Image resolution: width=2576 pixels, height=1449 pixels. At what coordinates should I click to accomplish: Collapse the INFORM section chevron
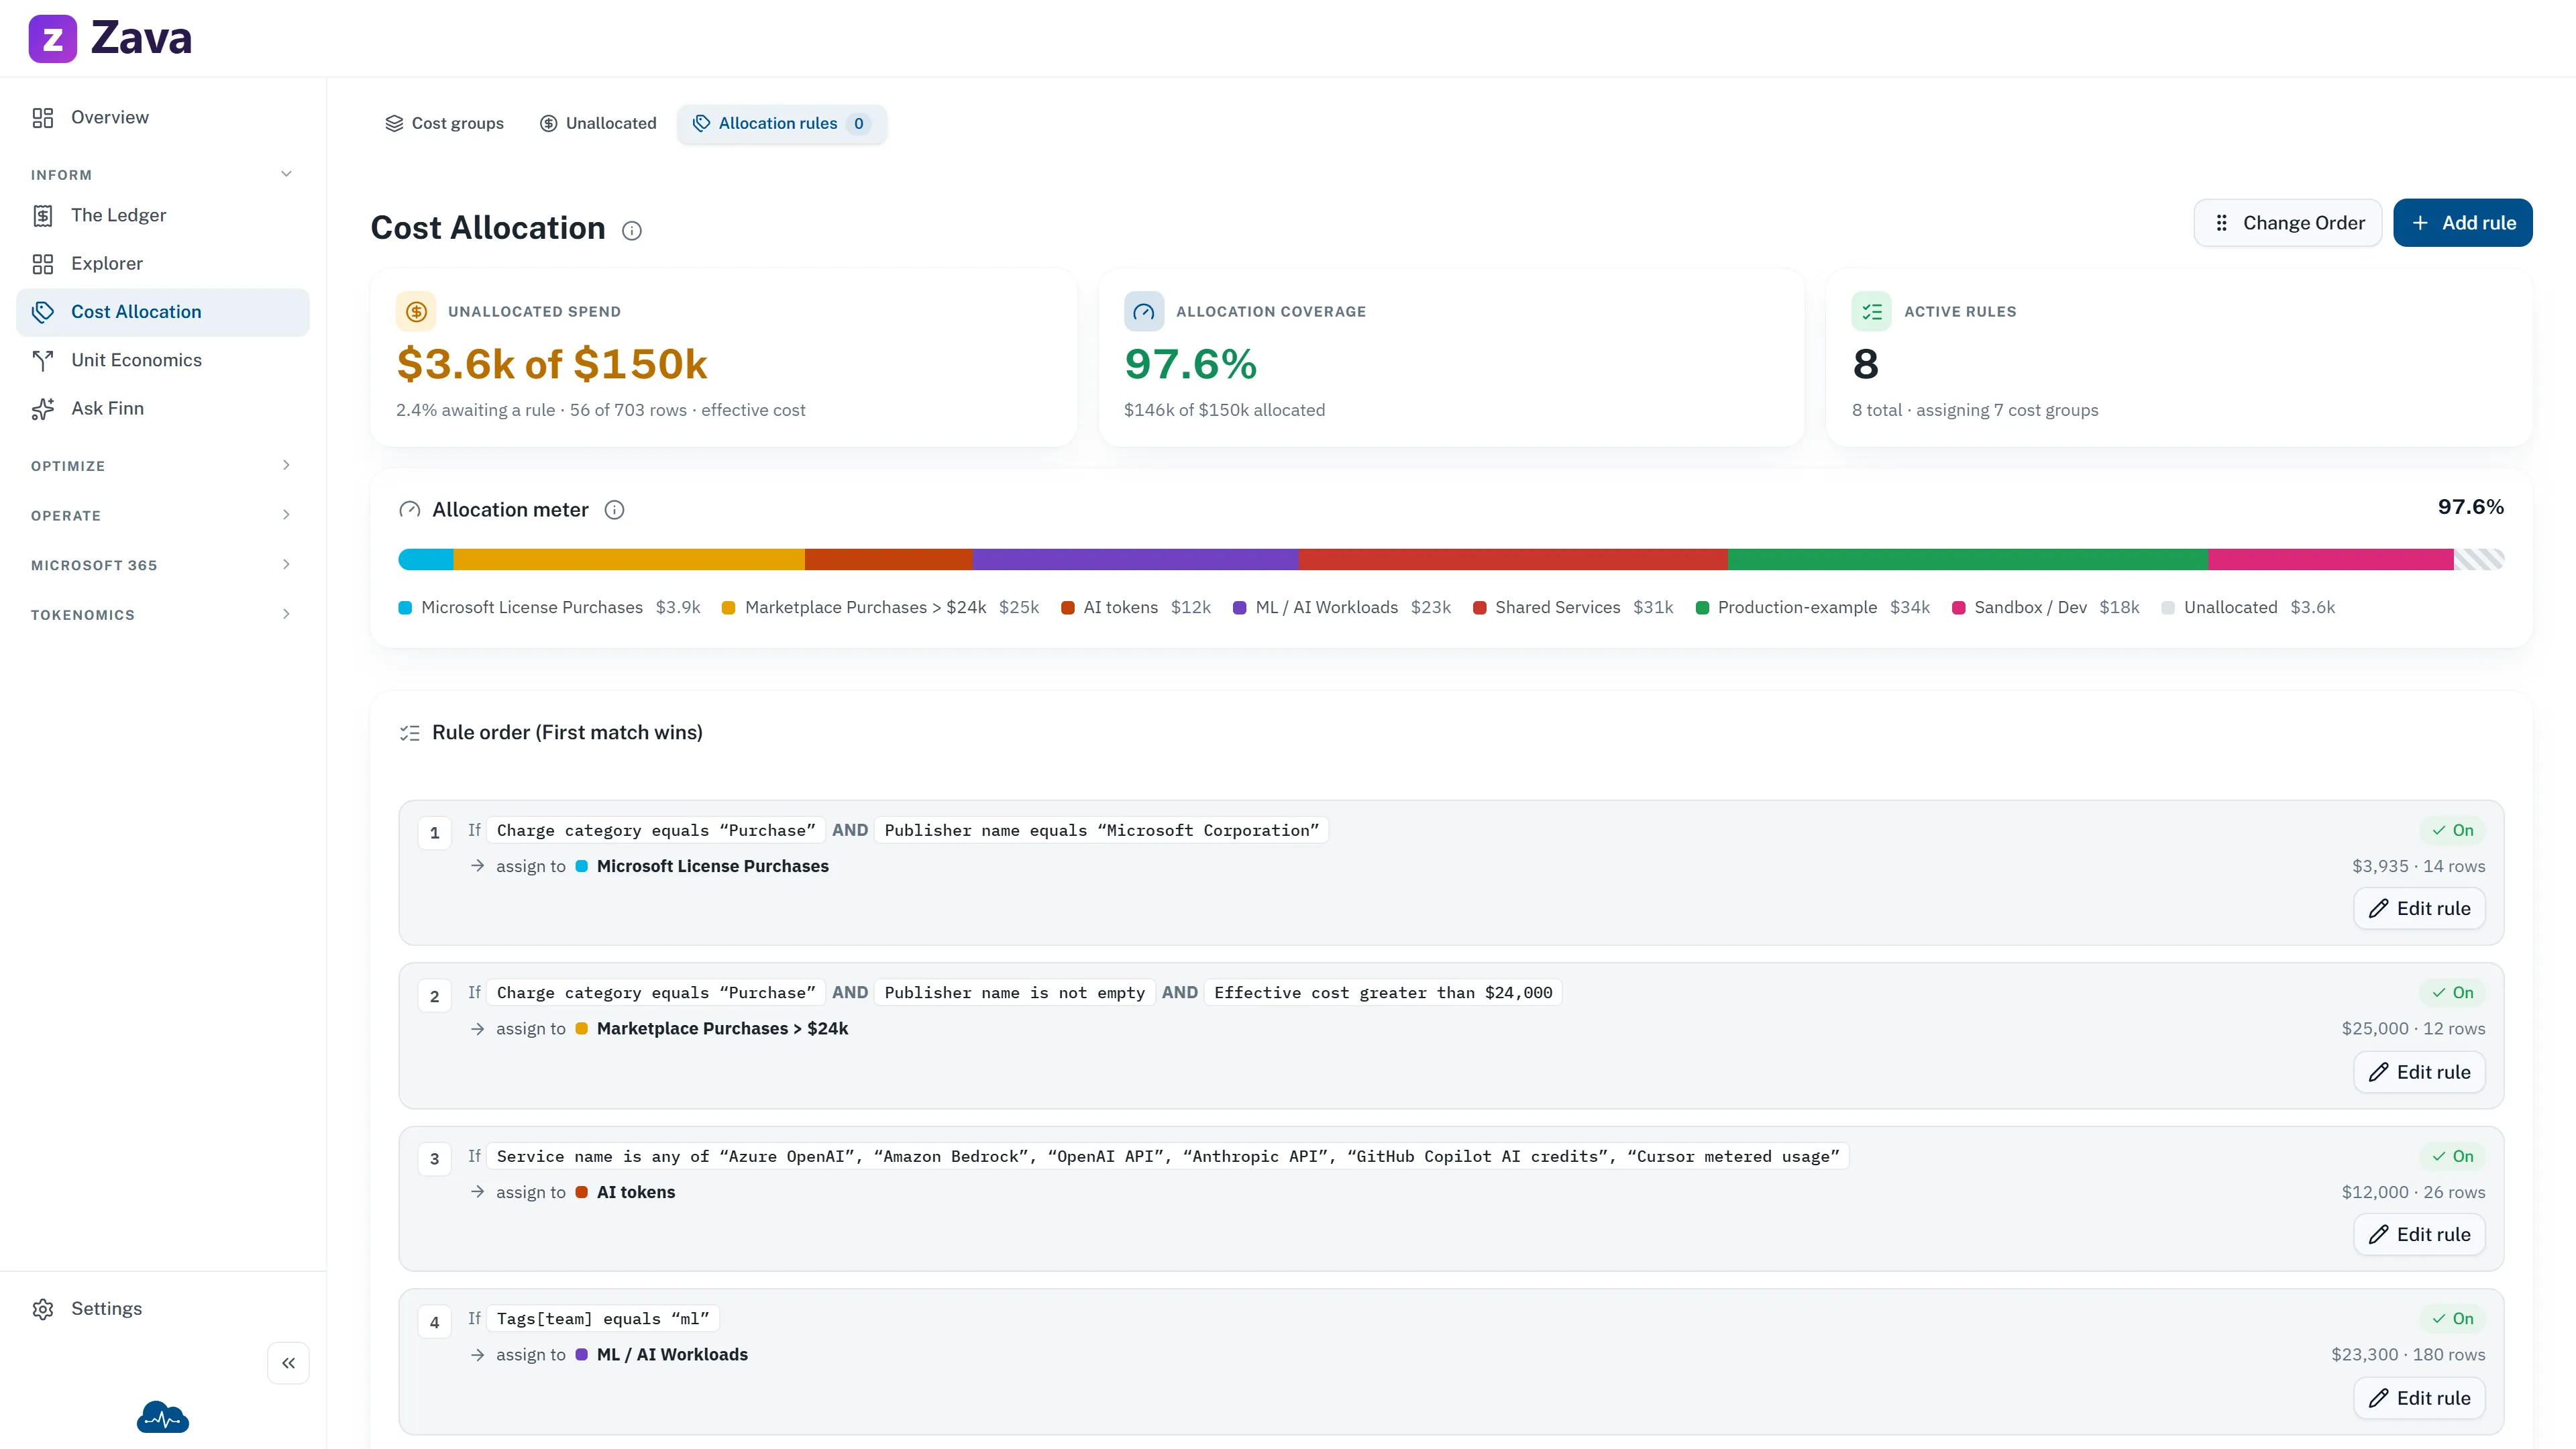pos(287,174)
